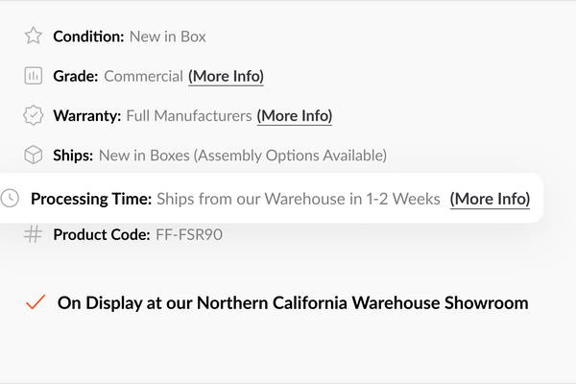Click New in Boxes assembly options text
576x384 pixels.
pyautogui.click(x=243, y=155)
